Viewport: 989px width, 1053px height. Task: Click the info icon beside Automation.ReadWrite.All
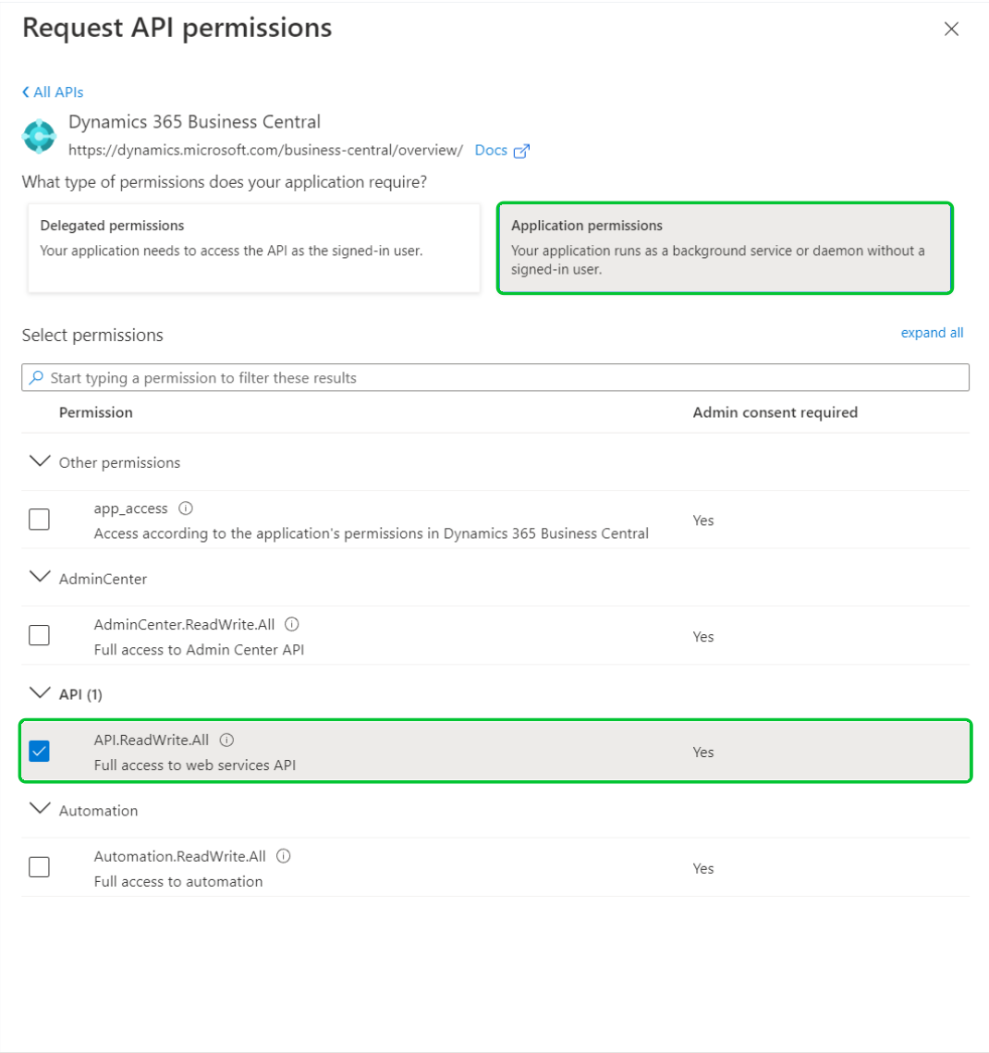pos(284,856)
